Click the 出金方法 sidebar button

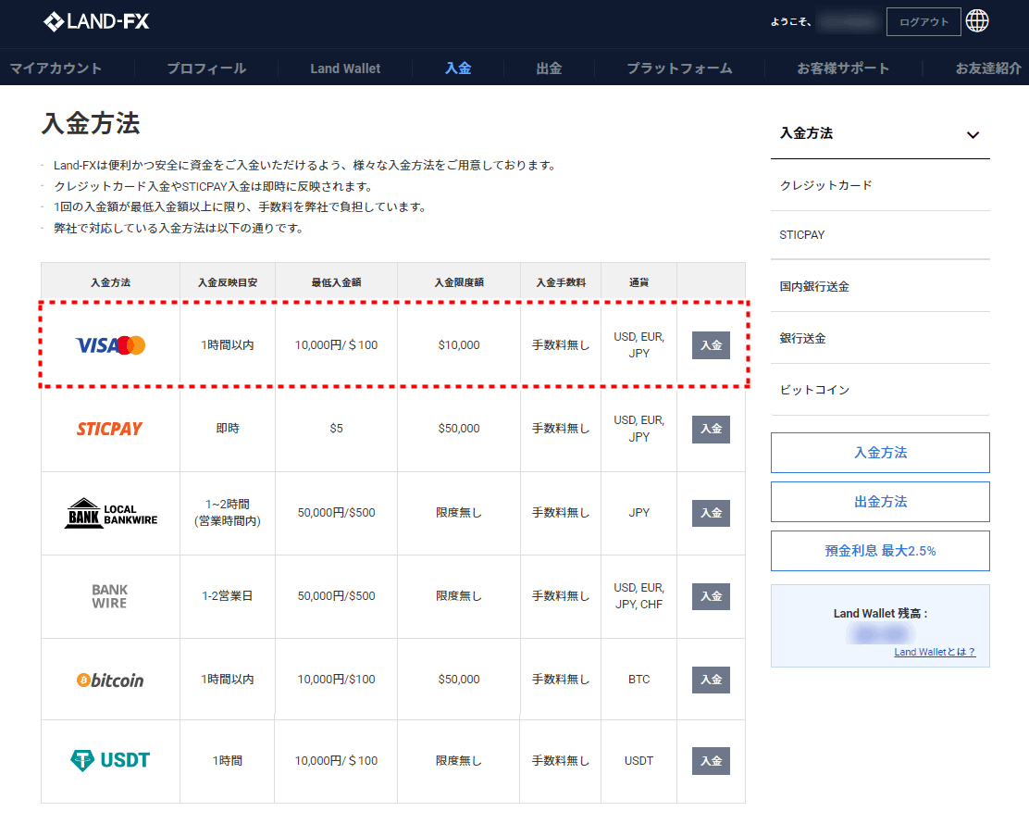[x=880, y=502]
